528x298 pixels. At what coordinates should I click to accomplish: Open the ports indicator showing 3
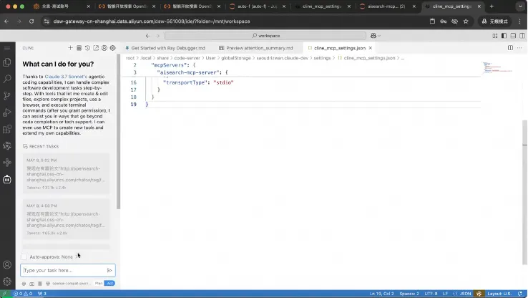point(42,294)
